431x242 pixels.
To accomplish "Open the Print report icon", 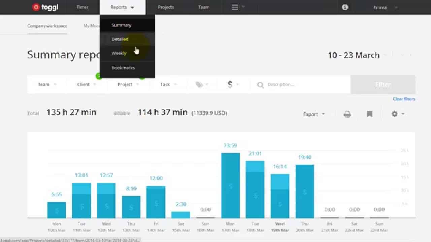I will tap(346, 114).
